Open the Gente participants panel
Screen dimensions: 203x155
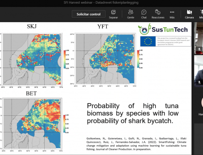(x=131, y=14)
